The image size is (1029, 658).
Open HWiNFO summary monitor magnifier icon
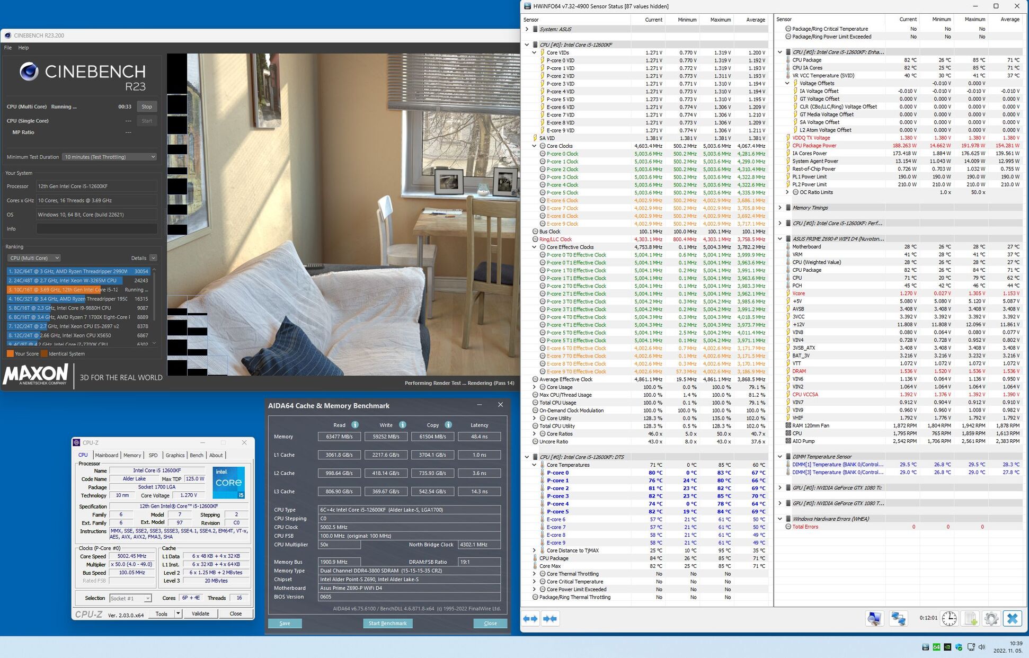pyautogui.click(x=874, y=618)
